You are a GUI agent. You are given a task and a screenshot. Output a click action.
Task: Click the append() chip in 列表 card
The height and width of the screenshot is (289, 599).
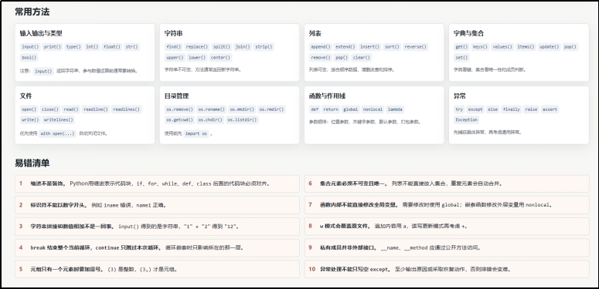(x=321, y=47)
